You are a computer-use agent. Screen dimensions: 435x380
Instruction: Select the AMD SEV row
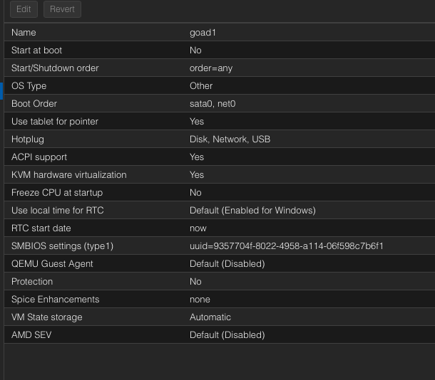point(214,335)
